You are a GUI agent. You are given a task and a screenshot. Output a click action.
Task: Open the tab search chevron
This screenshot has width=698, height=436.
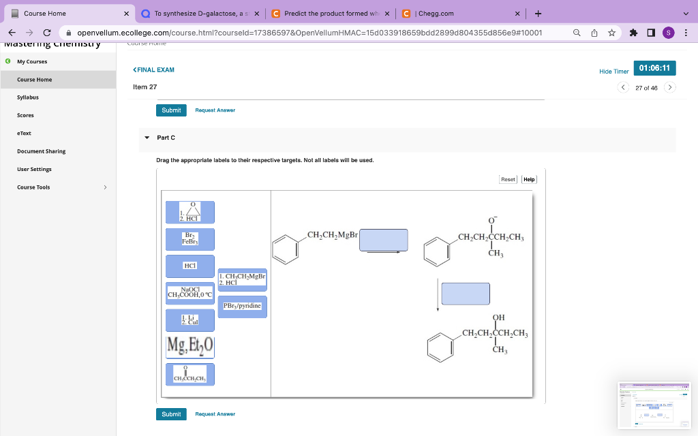686,14
